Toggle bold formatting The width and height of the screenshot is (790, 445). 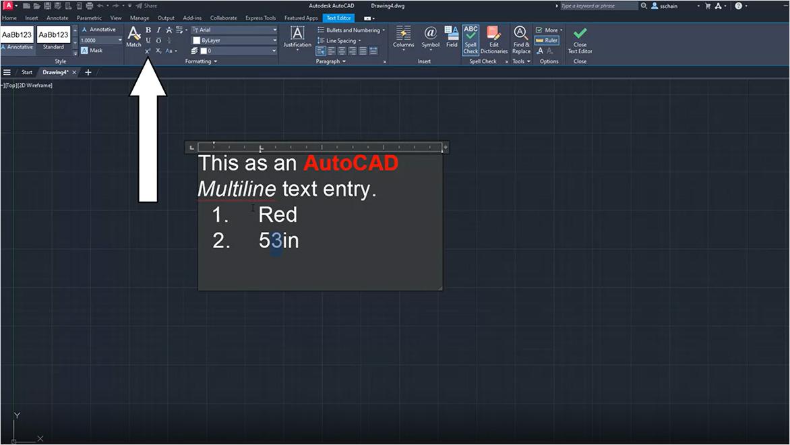click(x=147, y=30)
